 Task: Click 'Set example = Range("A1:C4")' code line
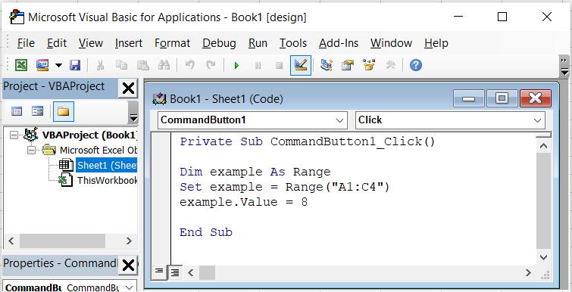(x=285, y=187)
